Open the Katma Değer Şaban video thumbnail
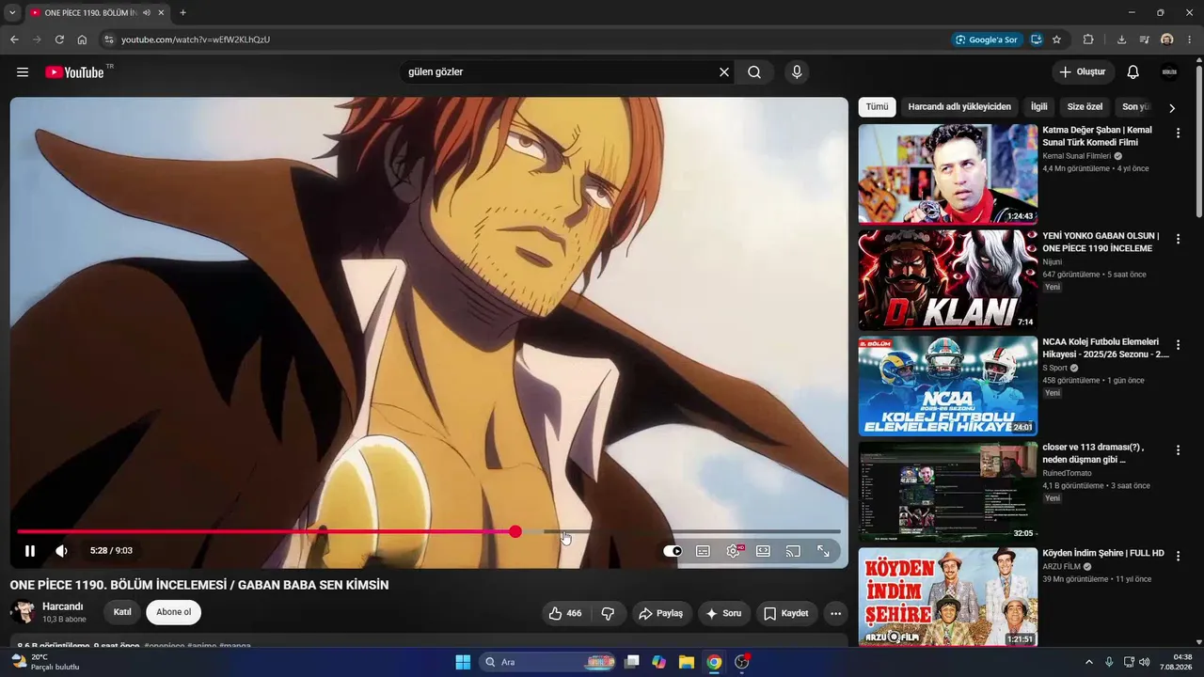This screenshot has width=1204, height=677. pyautogui.click(x=948, y=174)
